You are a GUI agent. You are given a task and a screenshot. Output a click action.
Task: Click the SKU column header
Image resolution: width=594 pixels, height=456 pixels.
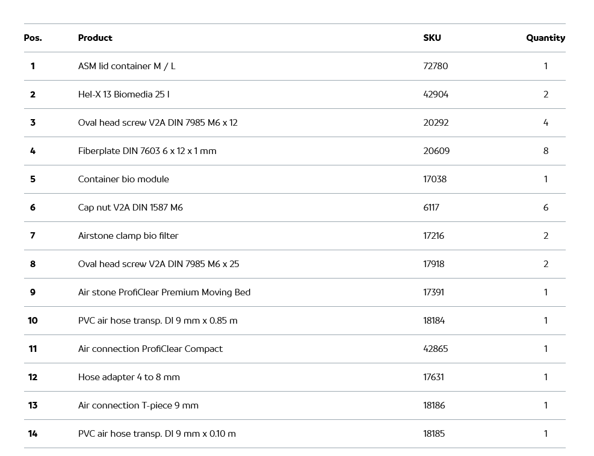(432, 38)
